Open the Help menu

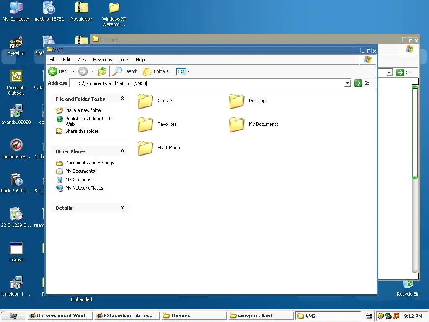point(140,60)
